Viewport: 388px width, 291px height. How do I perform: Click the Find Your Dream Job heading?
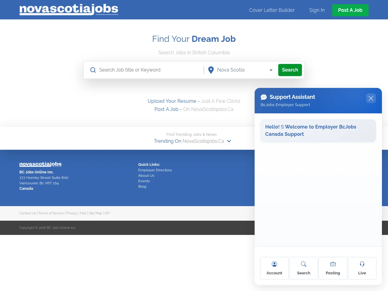(194, 39)
